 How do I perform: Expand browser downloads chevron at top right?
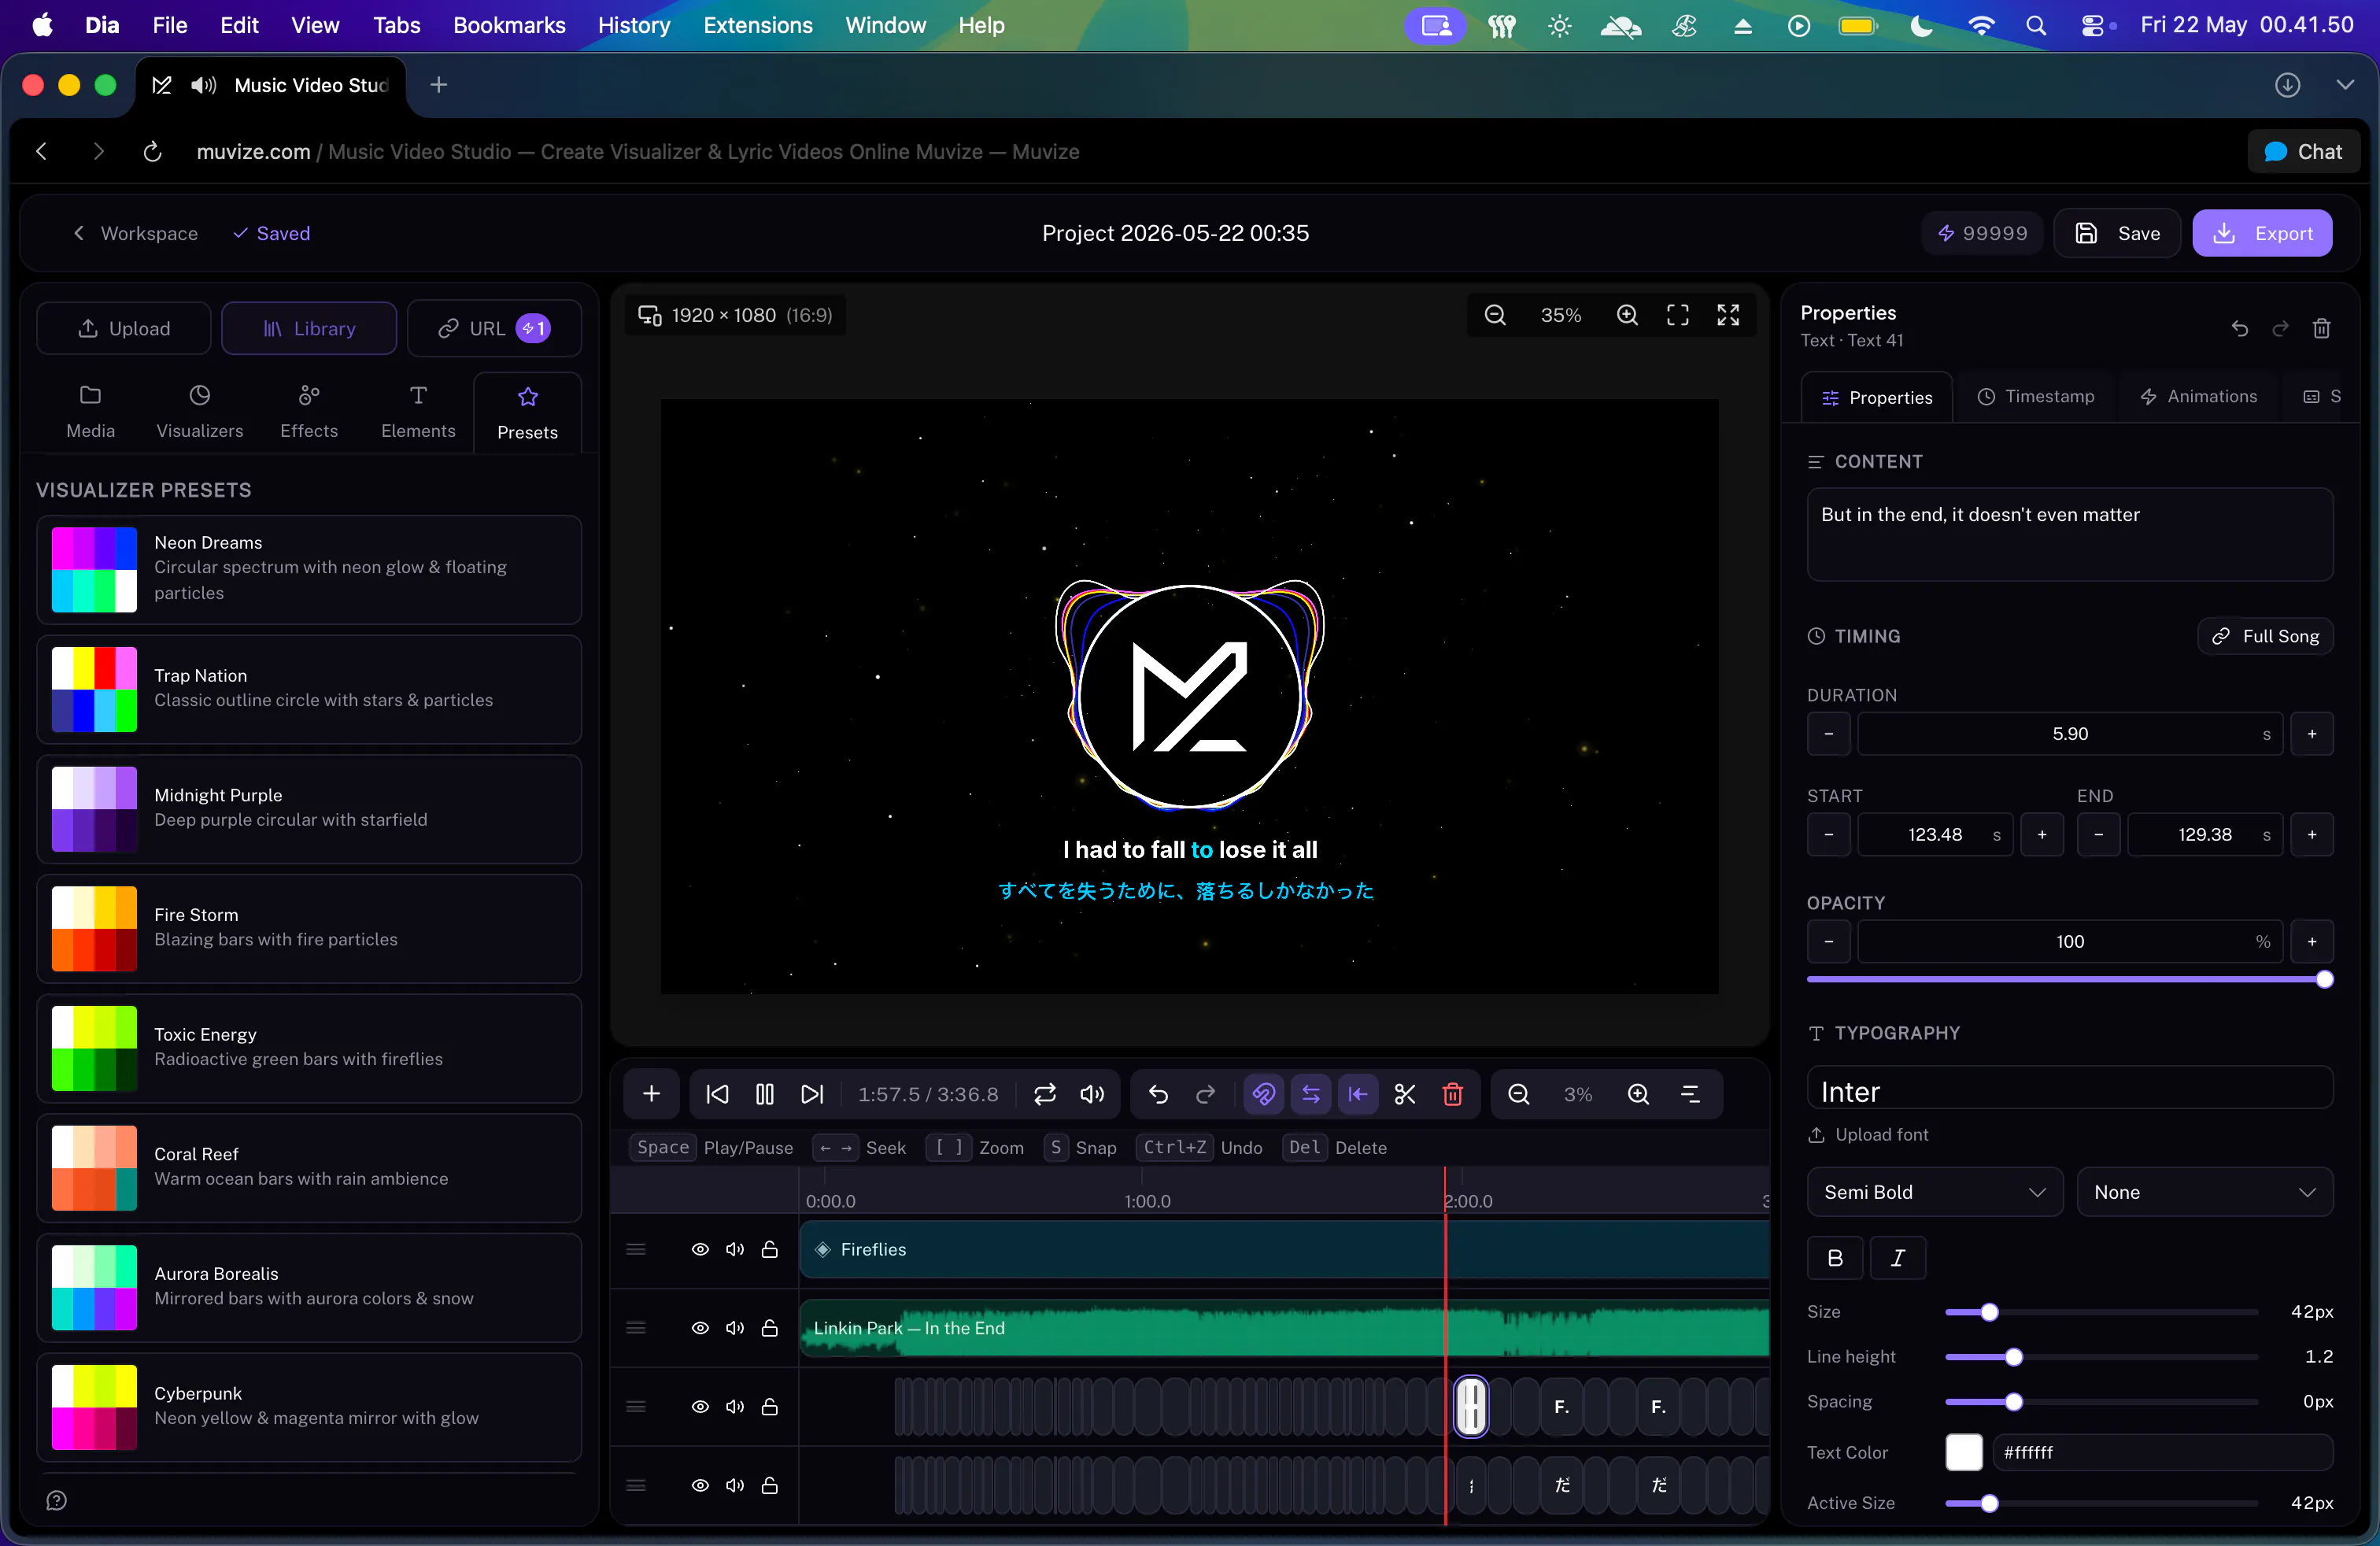[2344, 85]
